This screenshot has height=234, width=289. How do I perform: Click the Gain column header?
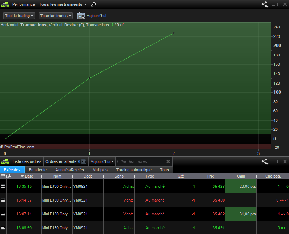coord(241,176)
